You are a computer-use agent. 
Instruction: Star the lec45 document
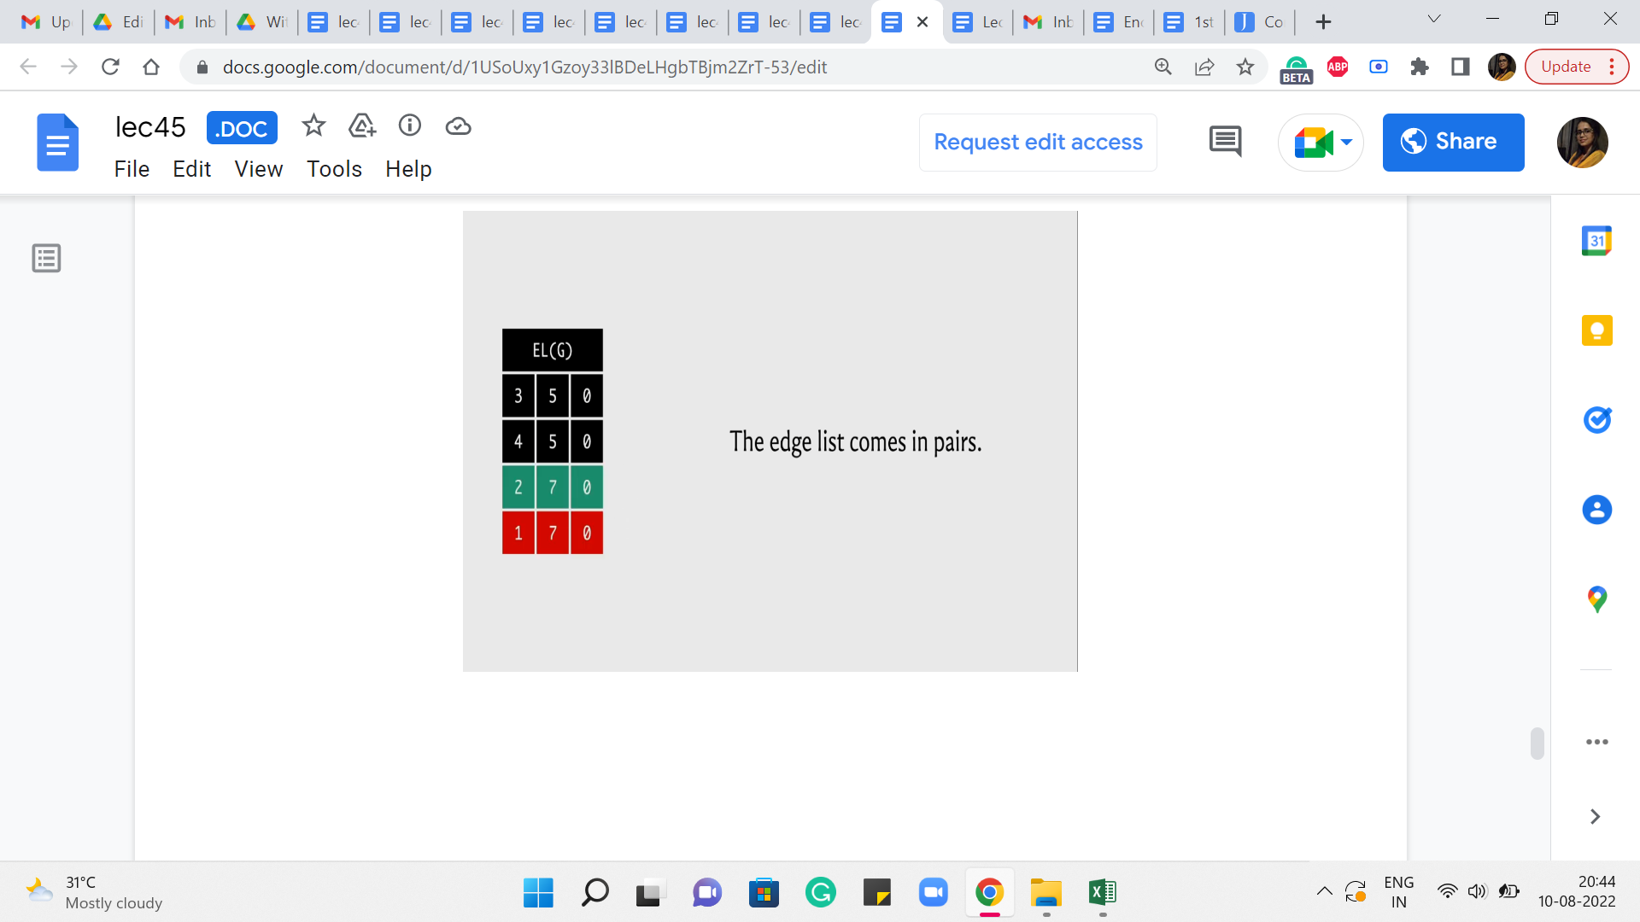coord(313,126)
